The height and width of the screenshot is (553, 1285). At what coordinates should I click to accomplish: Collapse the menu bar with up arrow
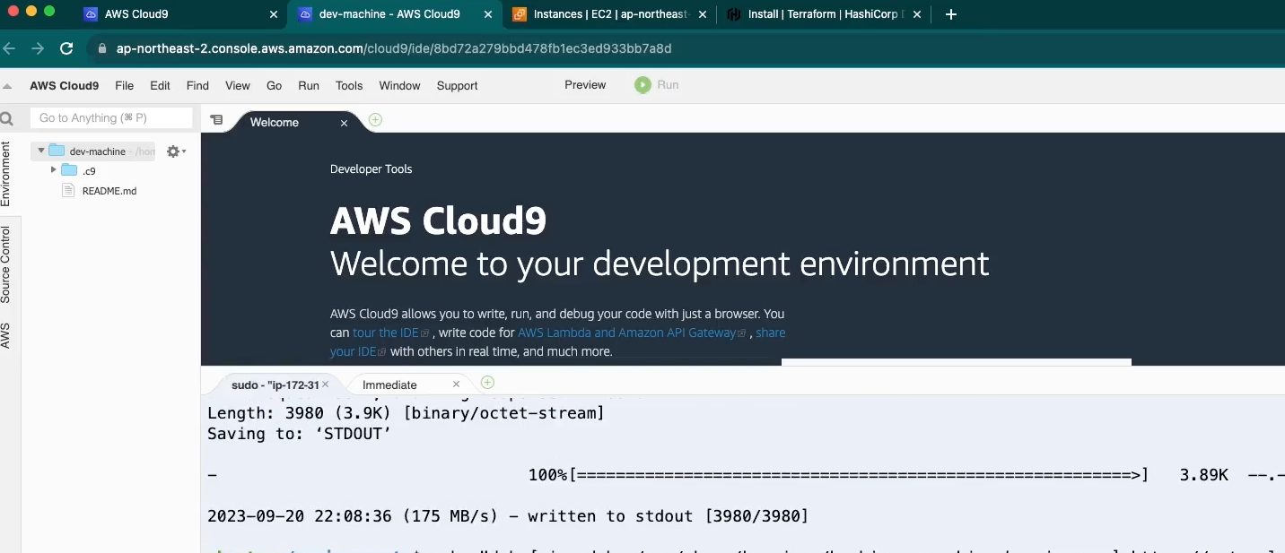pos(7,87)
